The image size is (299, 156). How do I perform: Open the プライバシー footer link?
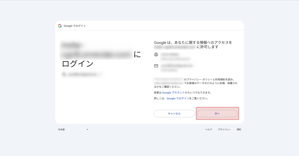pyautogui.click(x=224, y=129)
